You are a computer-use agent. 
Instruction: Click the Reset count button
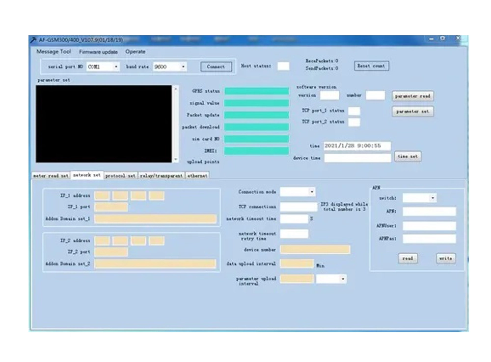pos(371,66)
